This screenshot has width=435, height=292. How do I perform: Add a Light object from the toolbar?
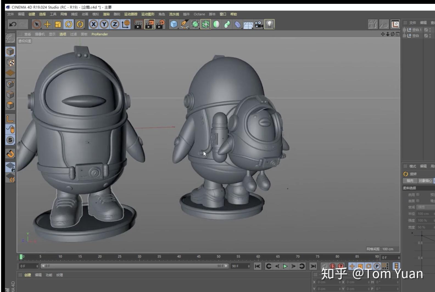tap(269, 24)
